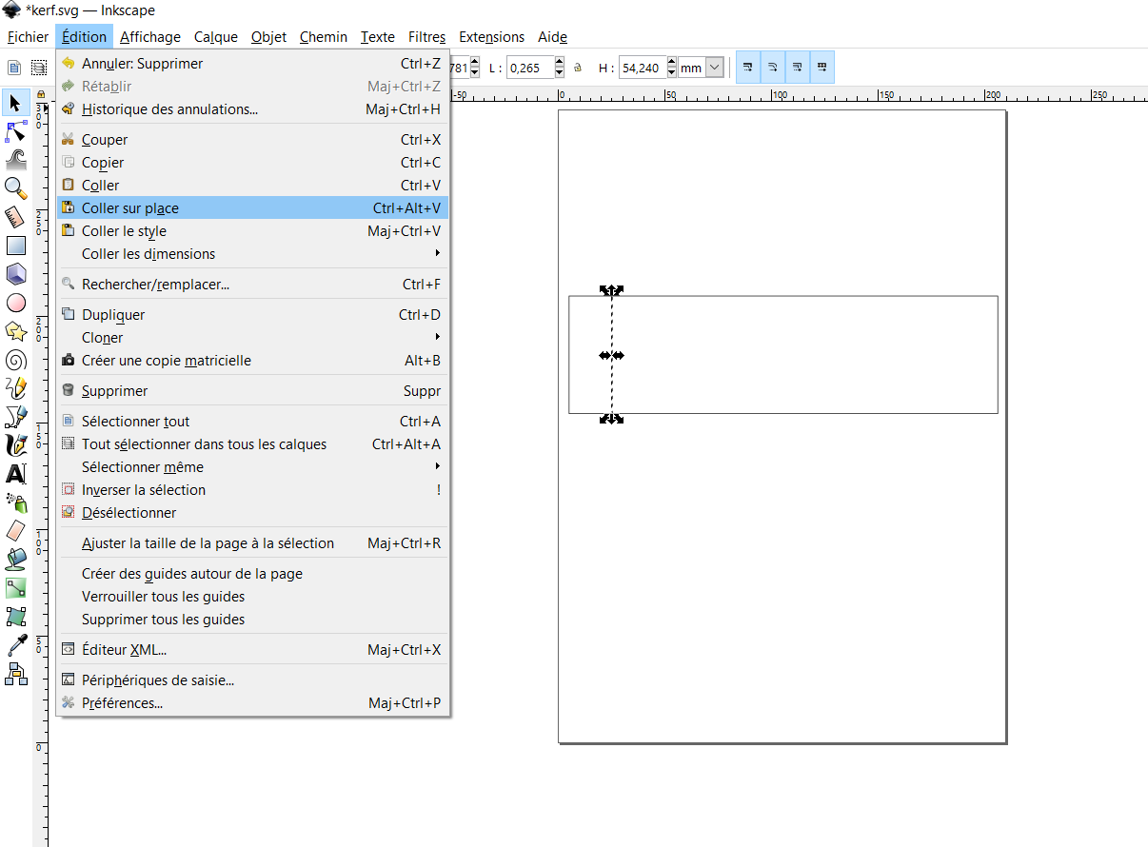Toggle the move gradients with object button
This screenshot has height=847, width=1148.
point(798,68)
